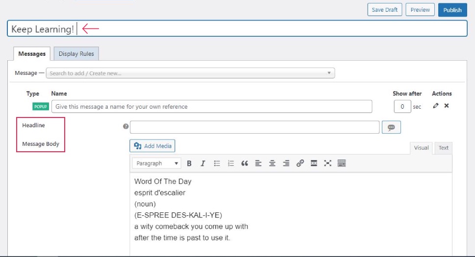Screen dimensions: 475x257
Task: Click the empty Headline input field
Action: coord(254,127)
